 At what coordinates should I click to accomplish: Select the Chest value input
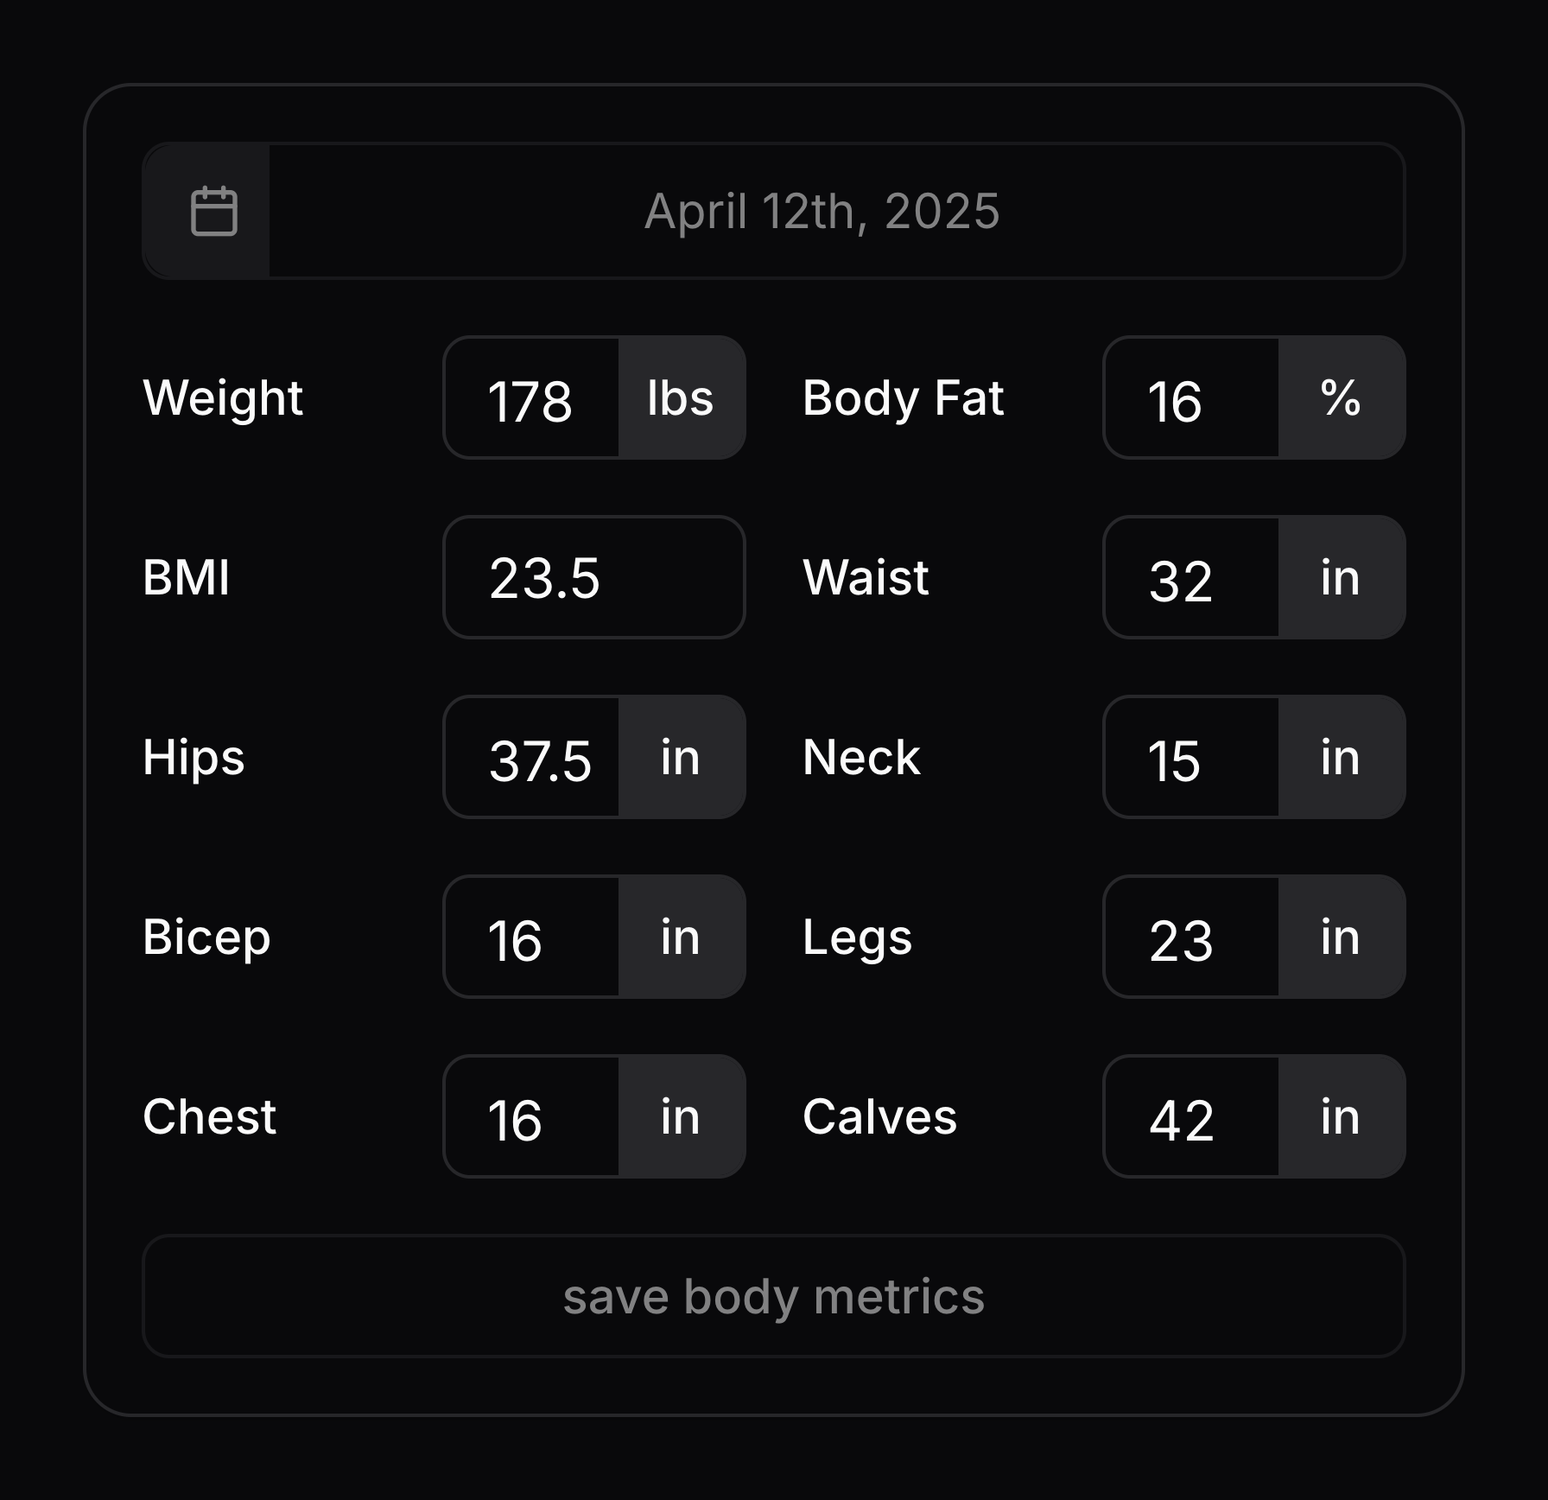[x=532, y=1117]
